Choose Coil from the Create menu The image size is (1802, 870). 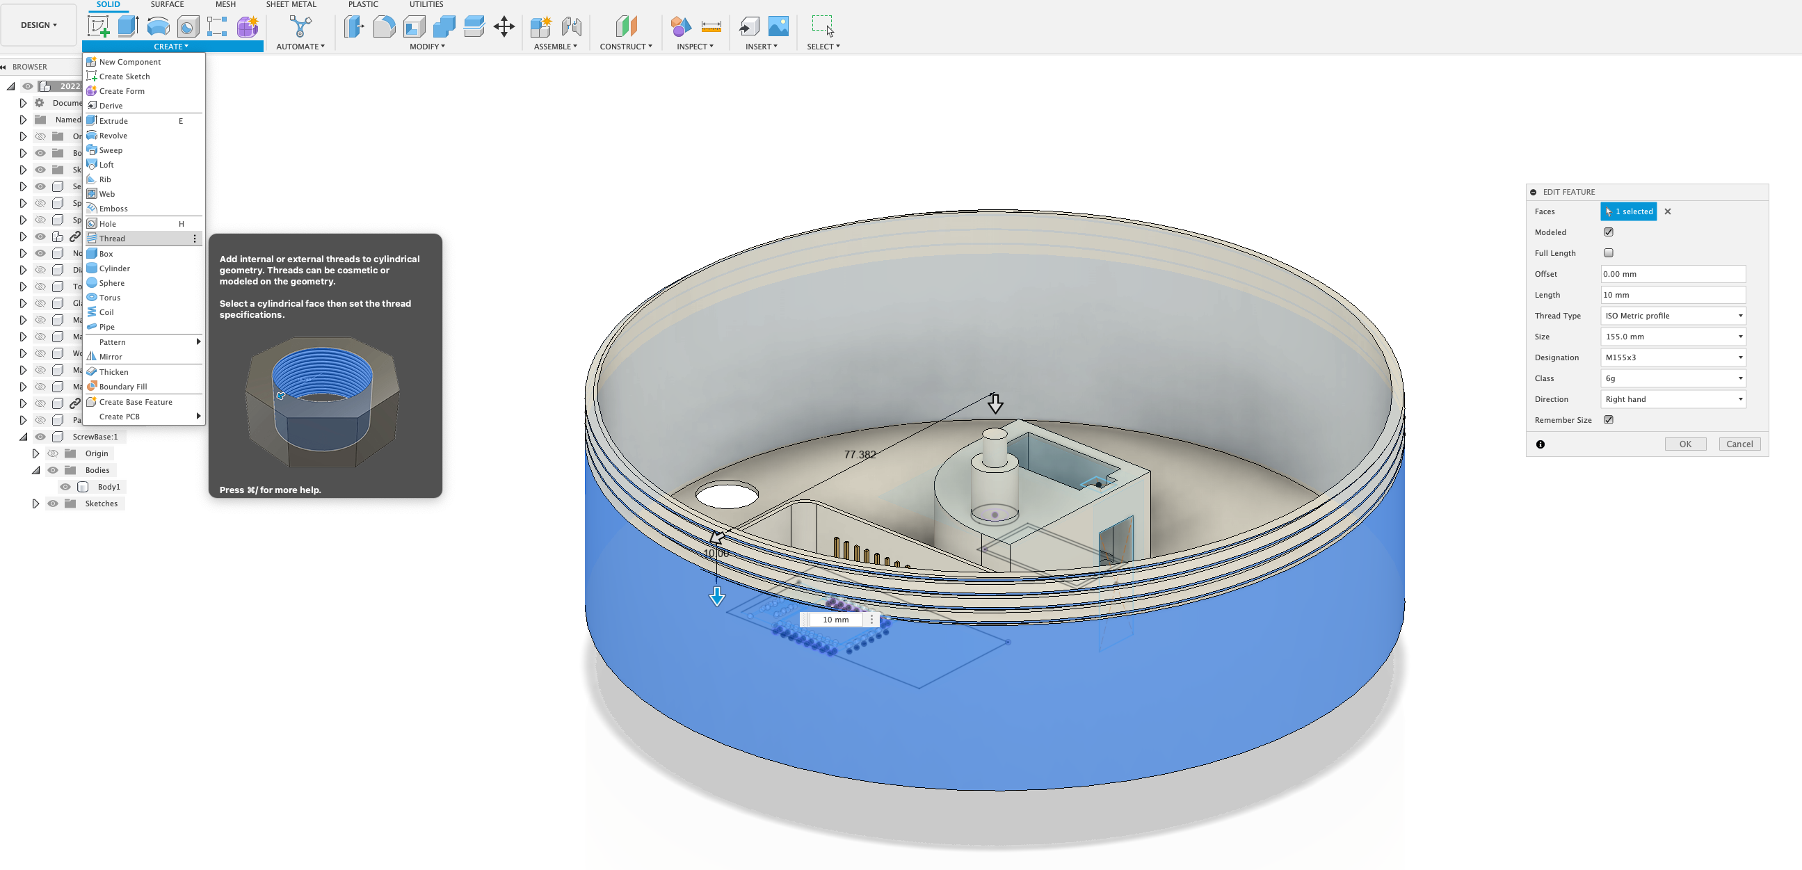[143, 312]
